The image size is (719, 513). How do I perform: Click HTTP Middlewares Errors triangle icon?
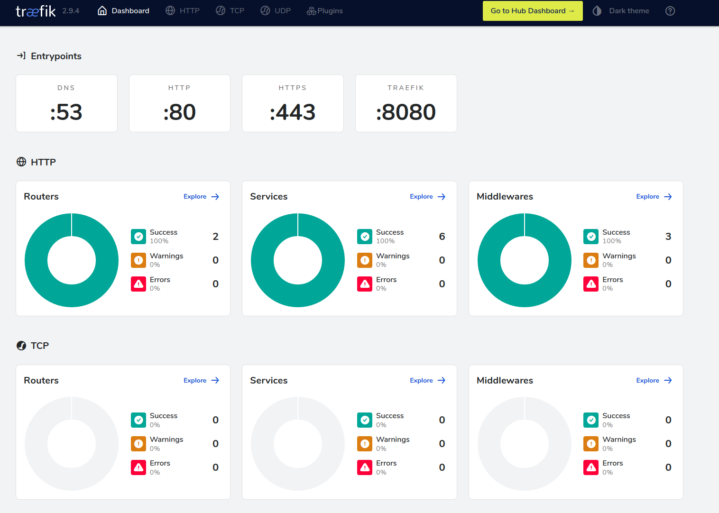591,284
